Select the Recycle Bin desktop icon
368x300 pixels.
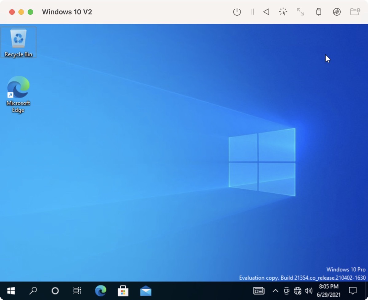(x=18, y=42)
